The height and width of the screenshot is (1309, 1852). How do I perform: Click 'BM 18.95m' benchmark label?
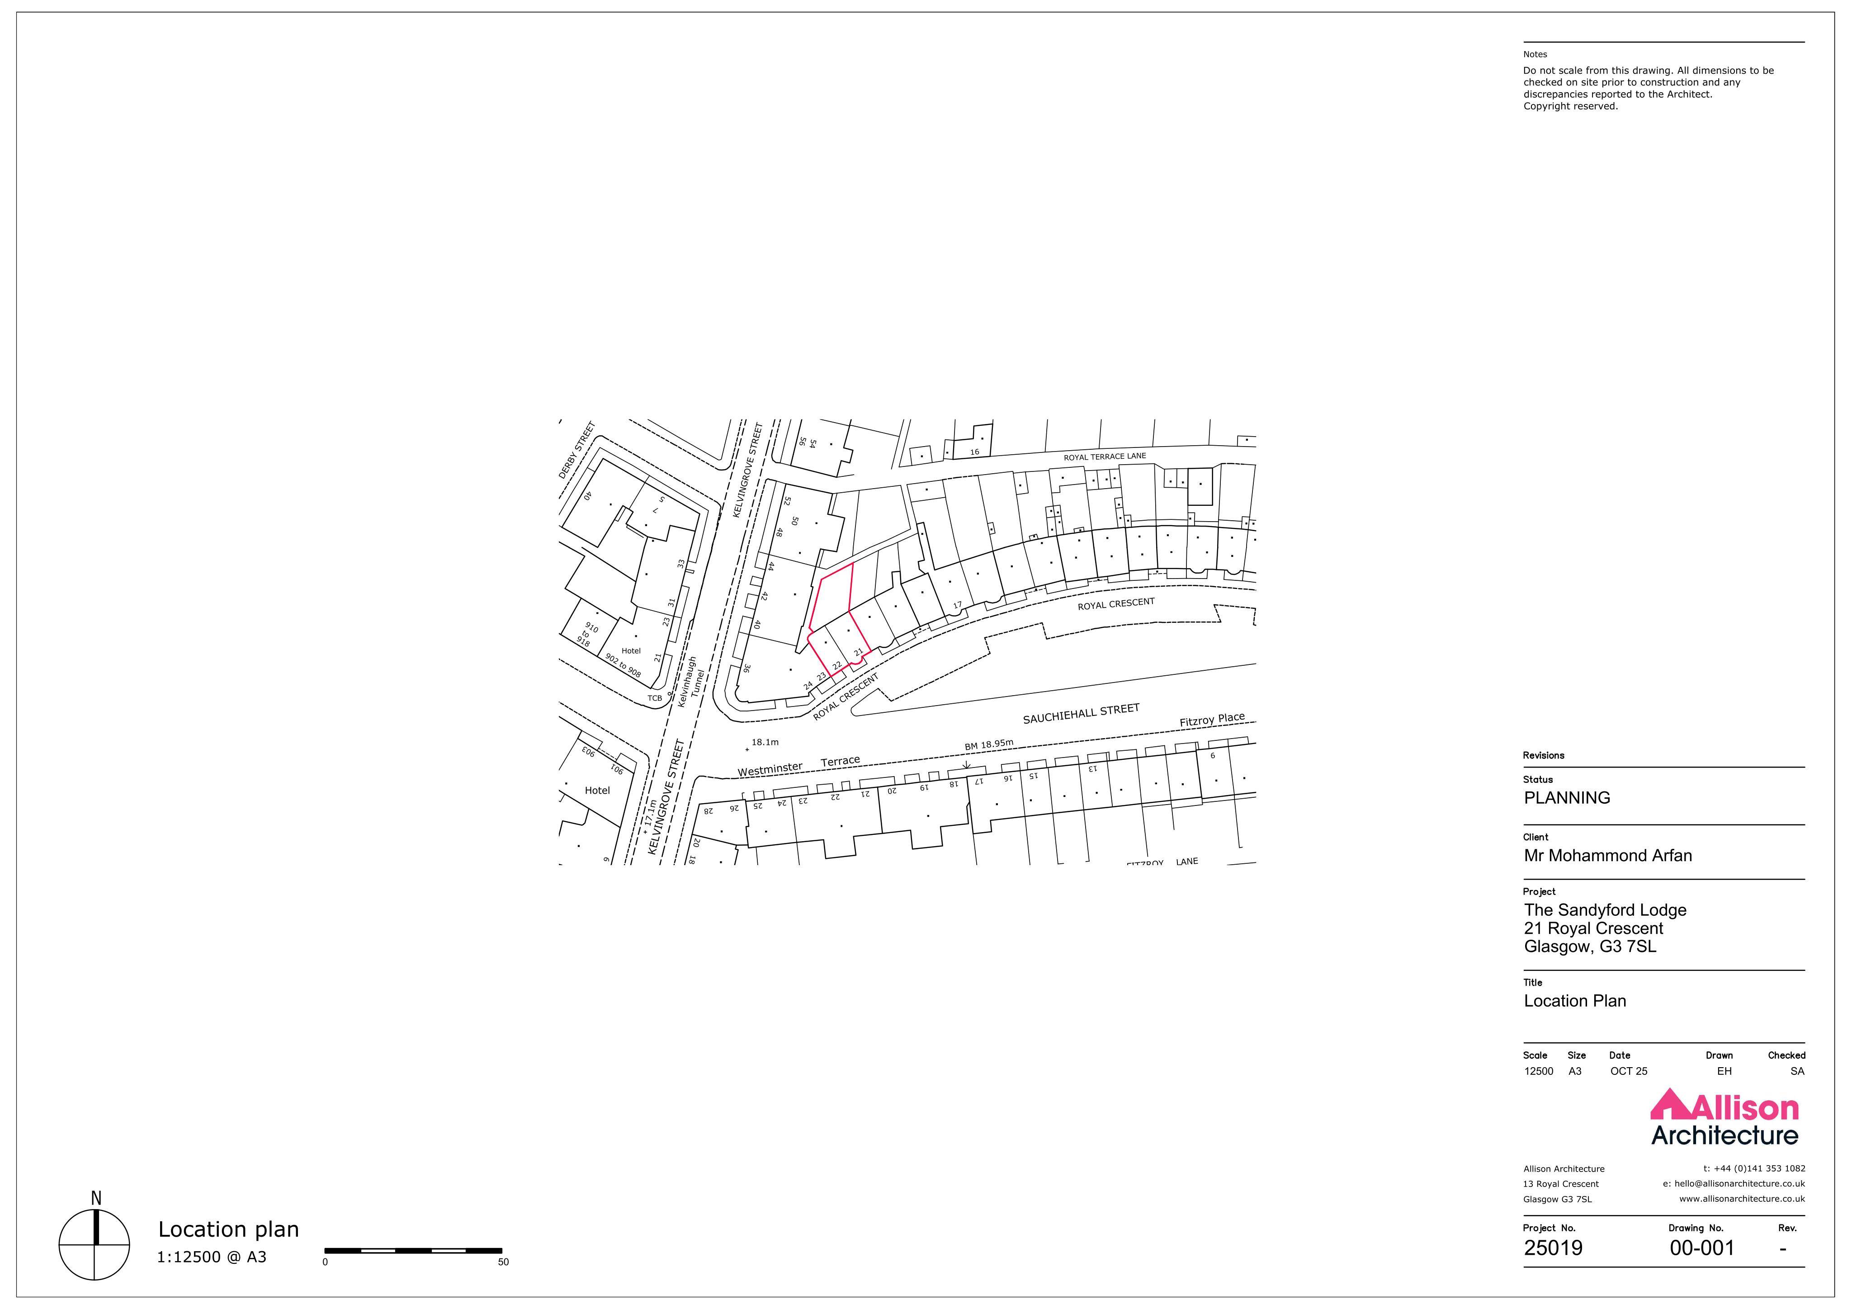(989, 744)
